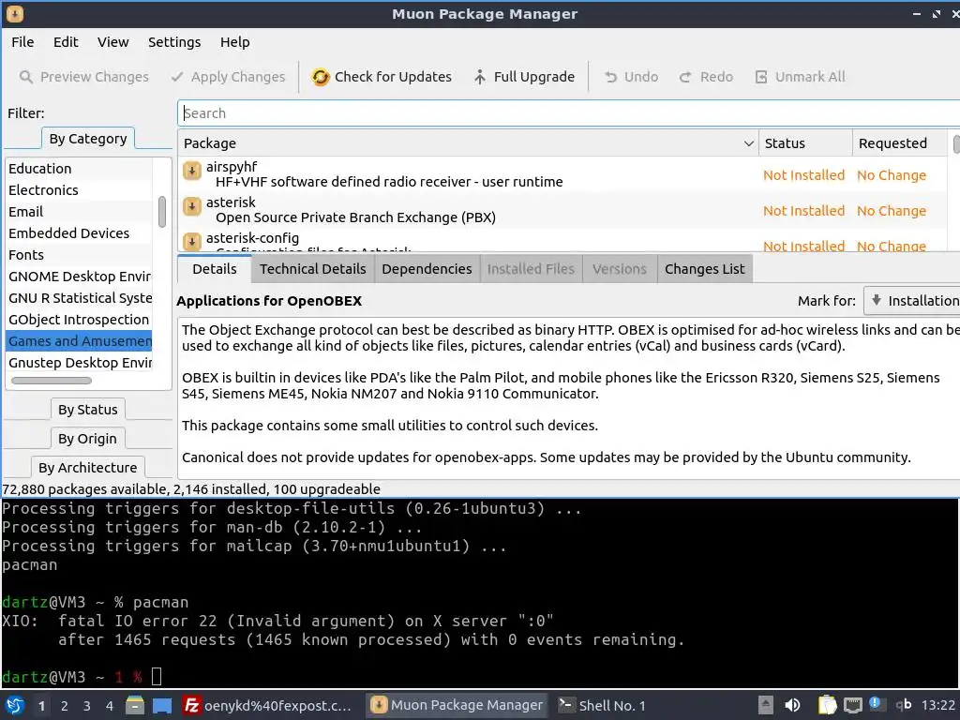The image size is (960, 720).
Task: Click the category list vertical scrollbar
Action: (161, 212)
